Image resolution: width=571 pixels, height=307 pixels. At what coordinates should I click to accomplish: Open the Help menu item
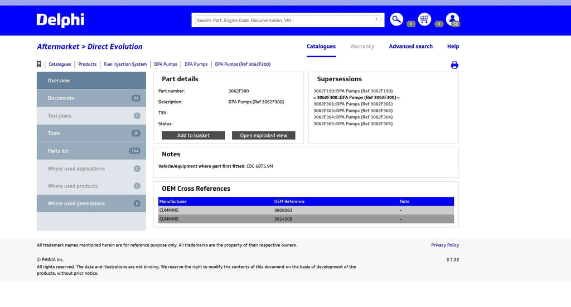pyautogui.click(x=453, y=47)
